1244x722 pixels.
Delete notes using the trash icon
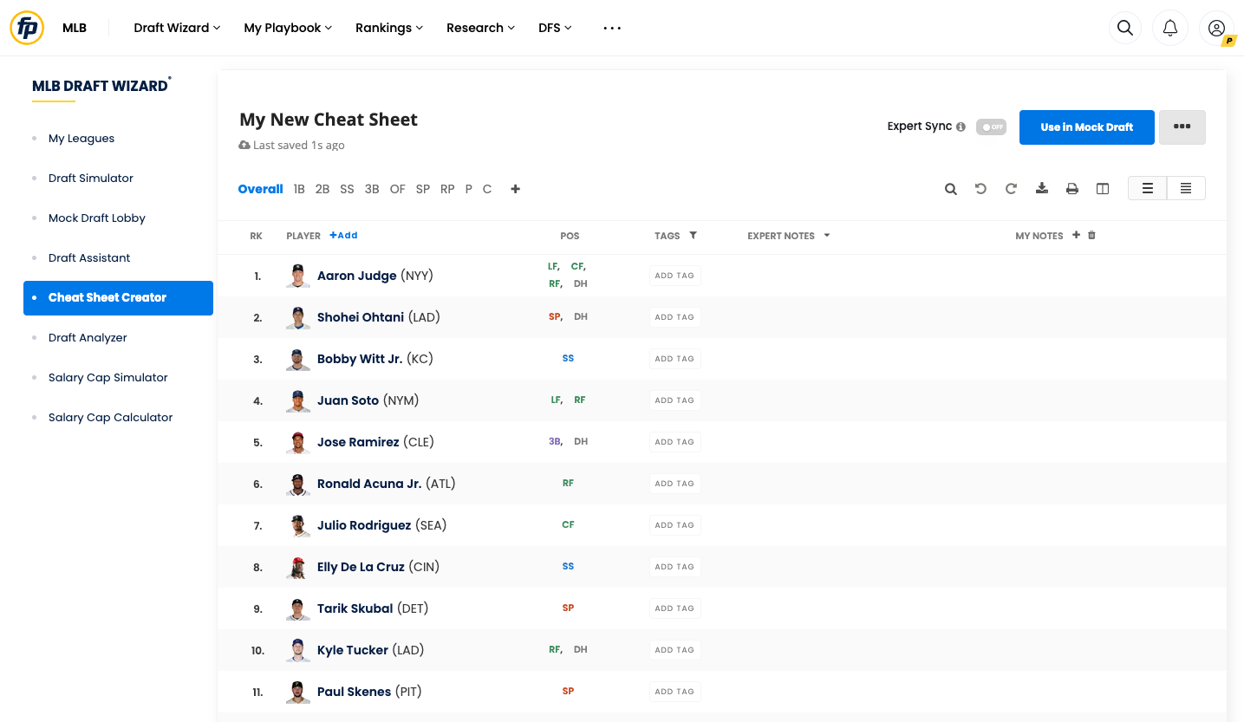pyautogui.click(x=1091, y=235)
